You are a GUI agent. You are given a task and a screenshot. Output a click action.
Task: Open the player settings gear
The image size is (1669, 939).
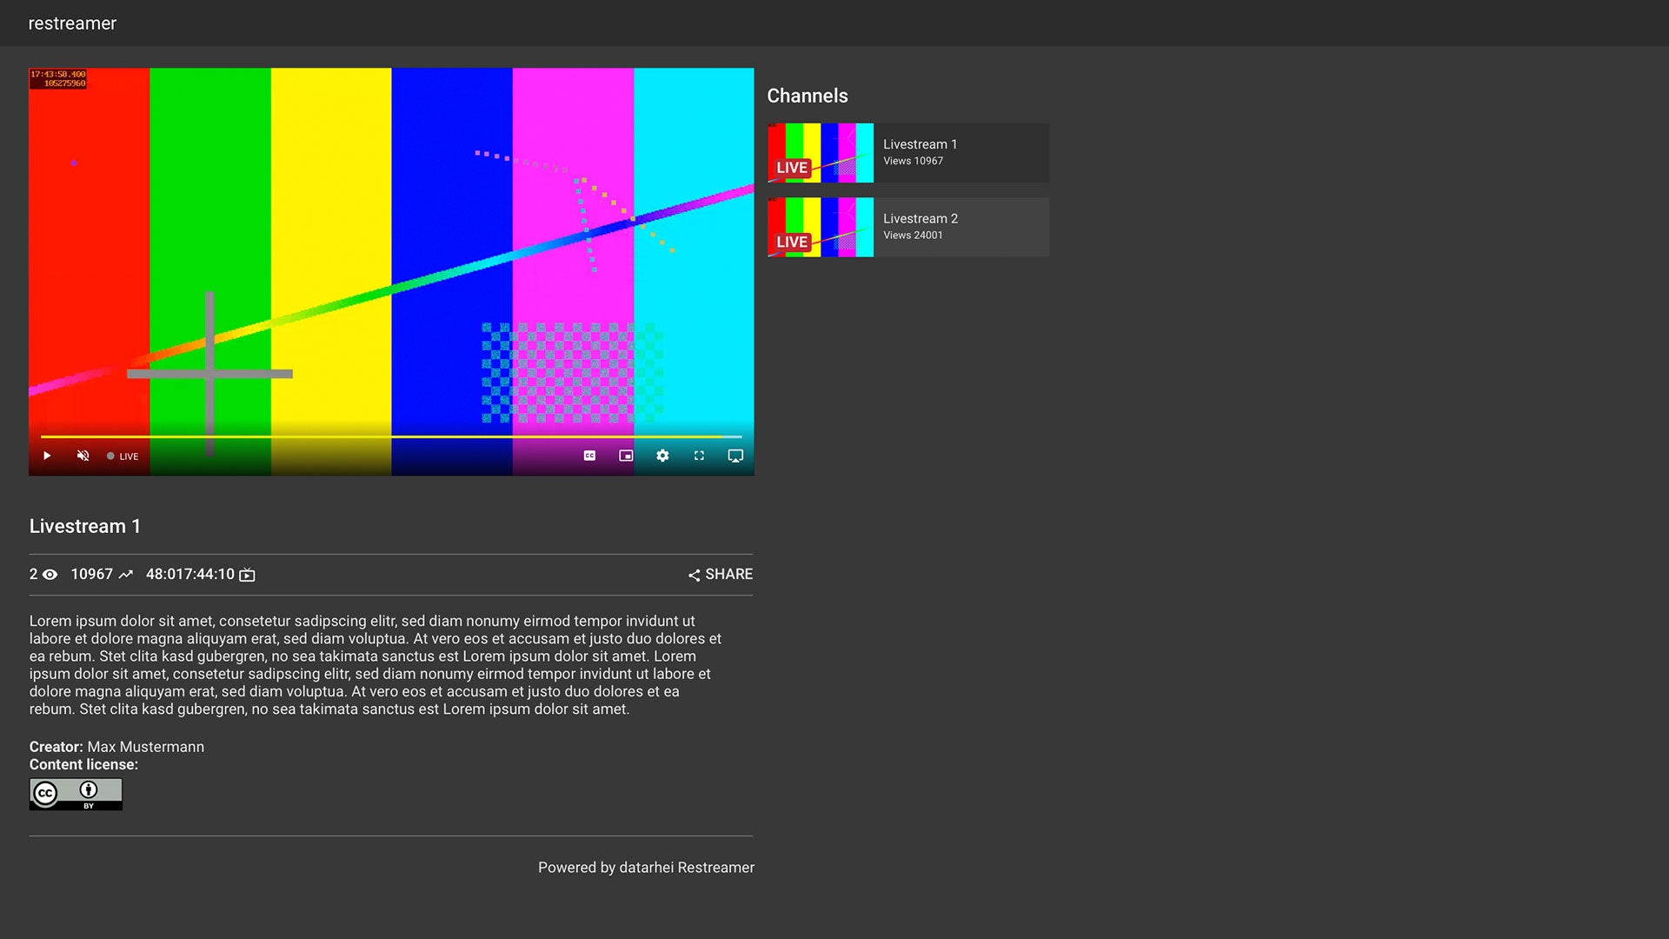662,456
